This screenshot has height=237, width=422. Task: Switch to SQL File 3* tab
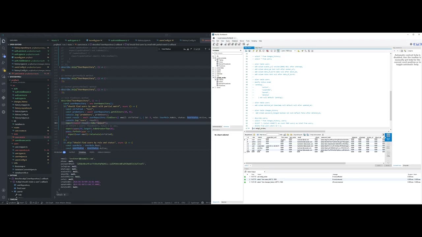[x=259, y=48]
